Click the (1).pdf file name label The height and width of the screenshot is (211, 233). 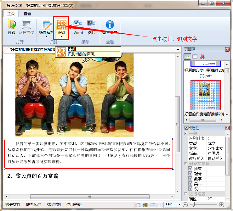point(206,76)
